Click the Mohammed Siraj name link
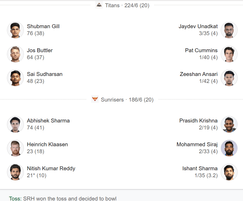Viewport: 243px width, 201px height. (x=197, y=144)
